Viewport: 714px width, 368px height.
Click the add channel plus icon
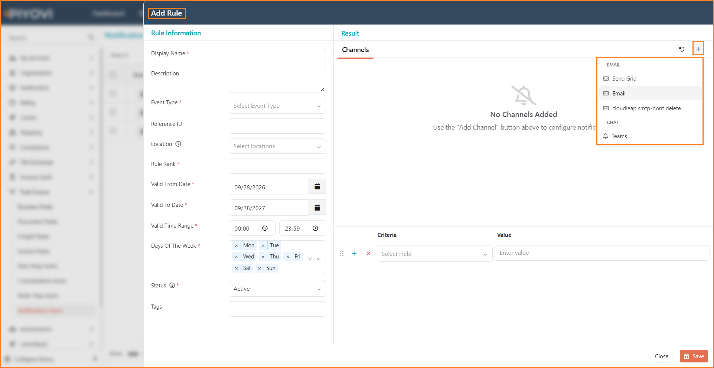[698, 49]
